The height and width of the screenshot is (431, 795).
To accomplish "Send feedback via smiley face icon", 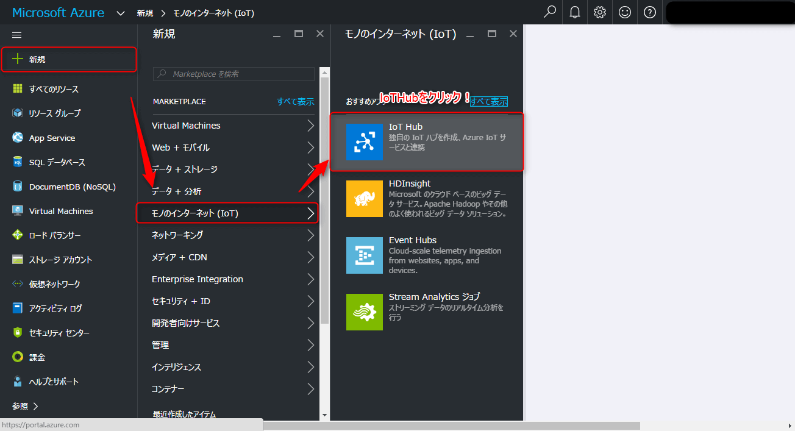I will 625,12.
